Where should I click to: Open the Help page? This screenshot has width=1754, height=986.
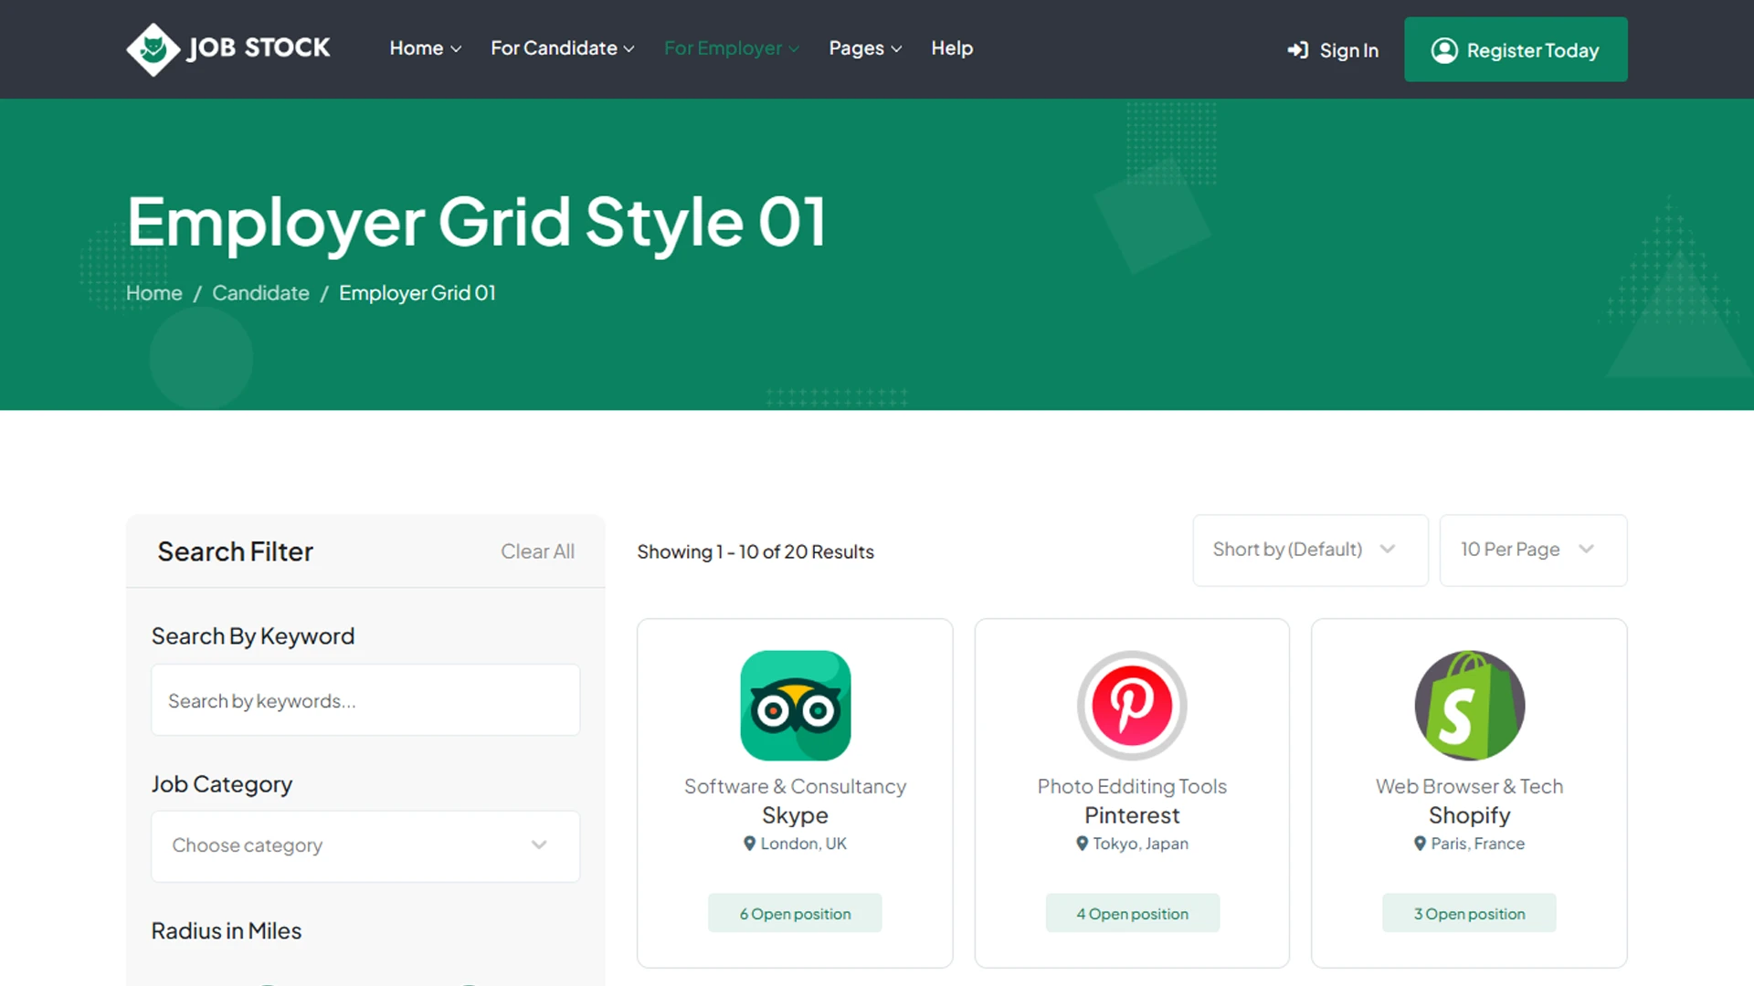tap(952, 48)
